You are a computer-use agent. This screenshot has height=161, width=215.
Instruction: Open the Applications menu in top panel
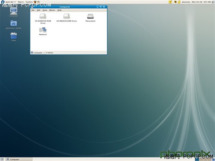pos(11,2)
